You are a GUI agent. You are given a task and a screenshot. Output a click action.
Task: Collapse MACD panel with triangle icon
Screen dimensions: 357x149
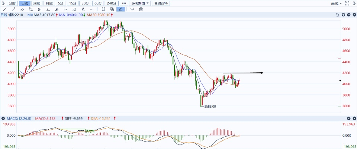coord(3,118)
